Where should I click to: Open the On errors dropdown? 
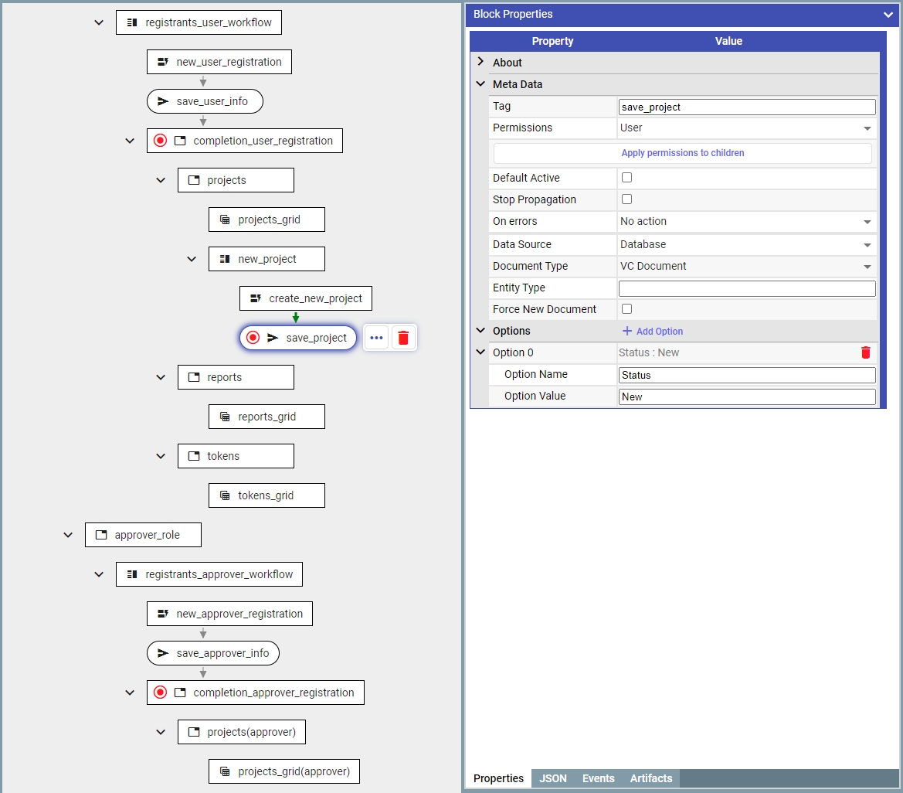[x=746, y=222]
